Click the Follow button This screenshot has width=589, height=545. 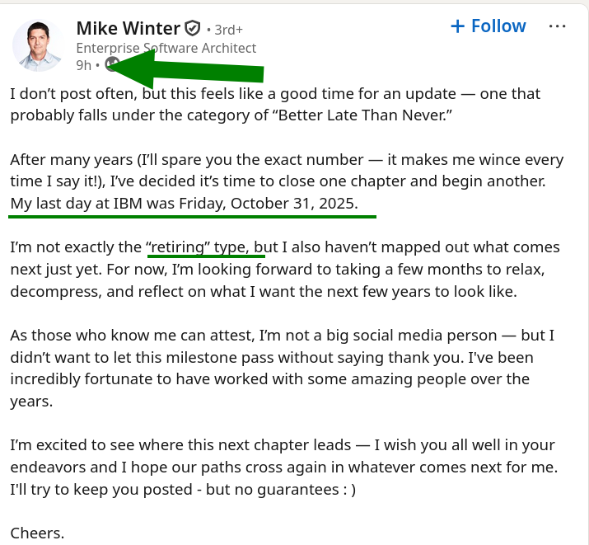coord(488,26)
